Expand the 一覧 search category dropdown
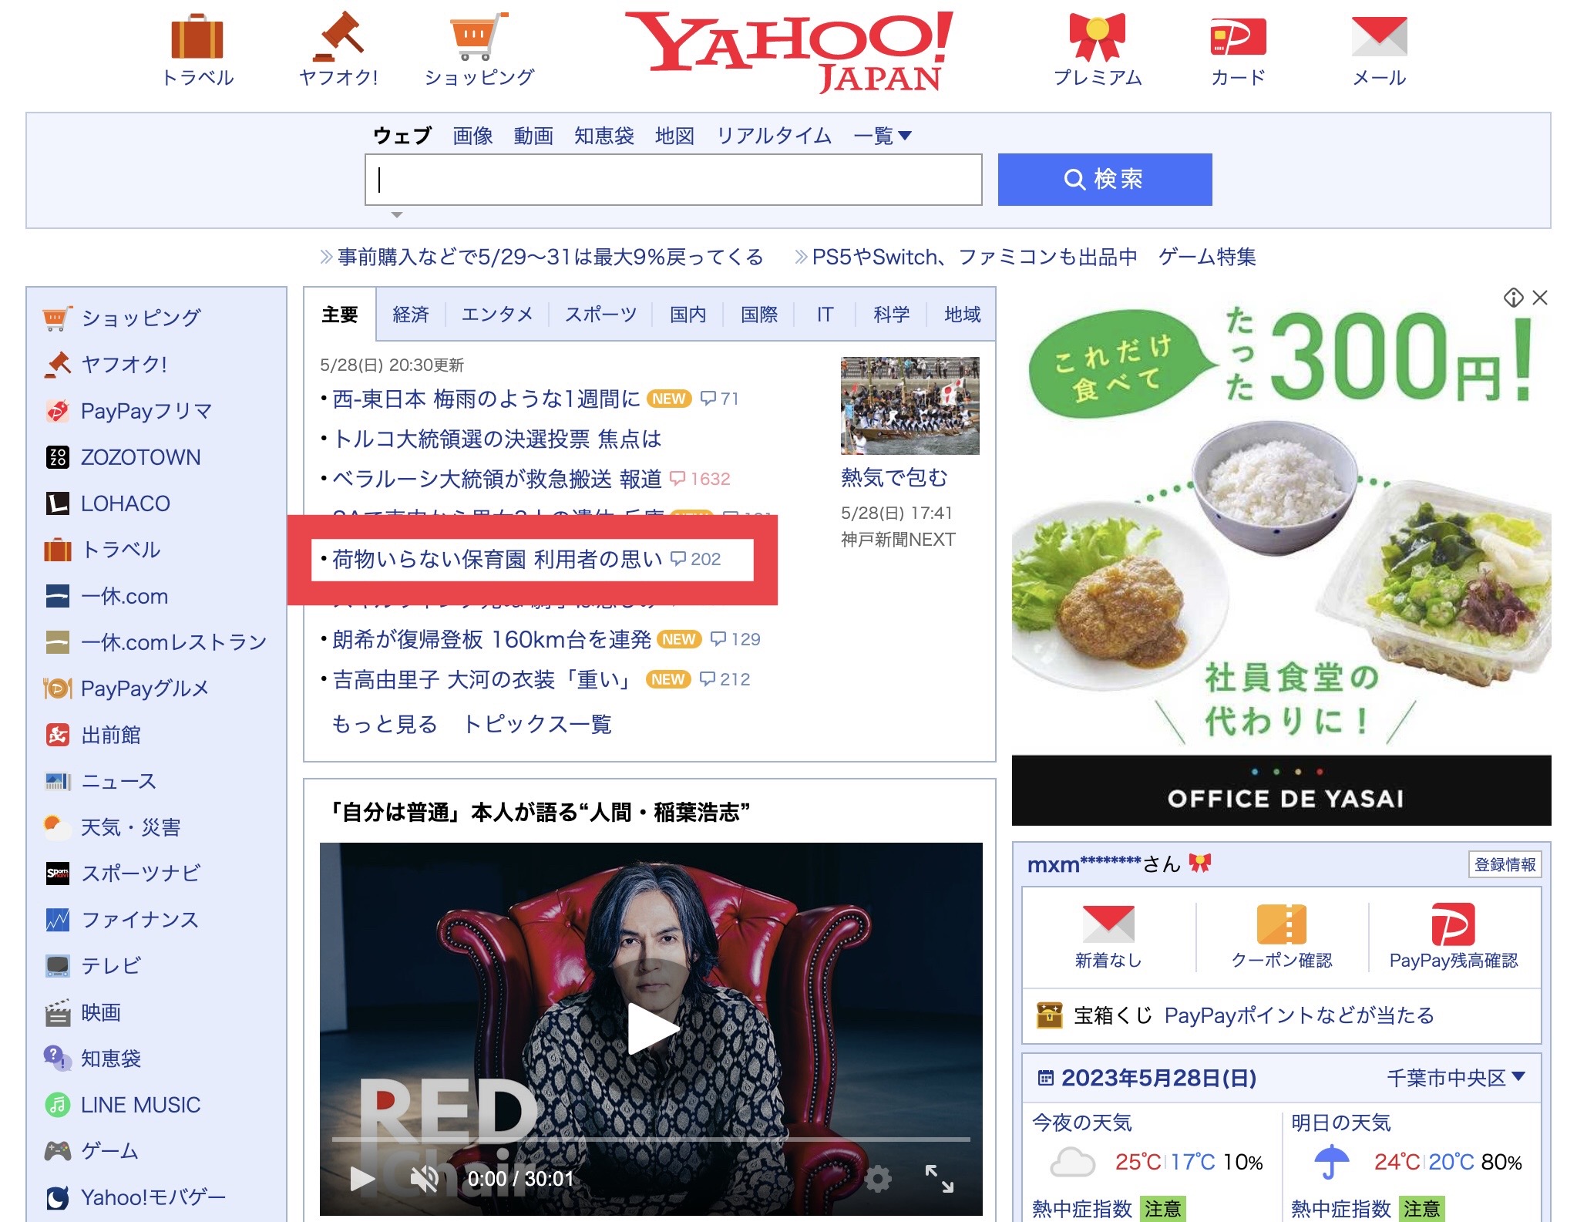The width and height of the screenshot is (1577, 1222). coord(883,136)
